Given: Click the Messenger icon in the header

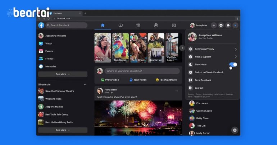Looking at the screenshot, I should (x=221, y=25).
